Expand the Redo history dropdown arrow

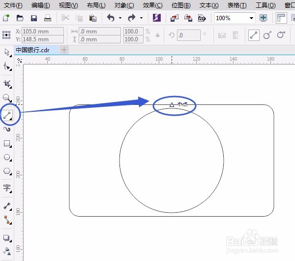coord(141,18)
